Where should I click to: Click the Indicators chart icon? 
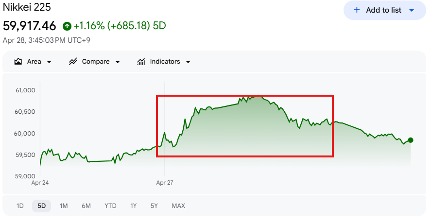[x=141, y=61]
